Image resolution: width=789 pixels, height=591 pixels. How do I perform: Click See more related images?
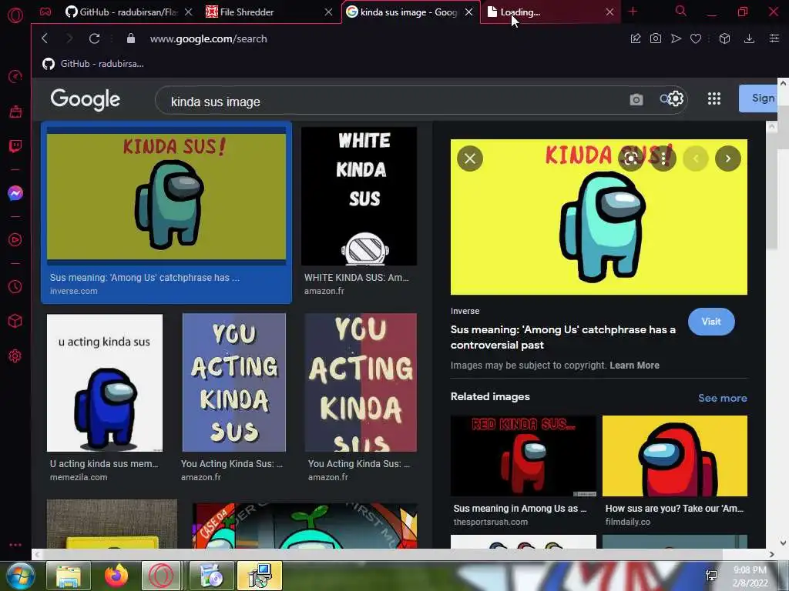722,398
